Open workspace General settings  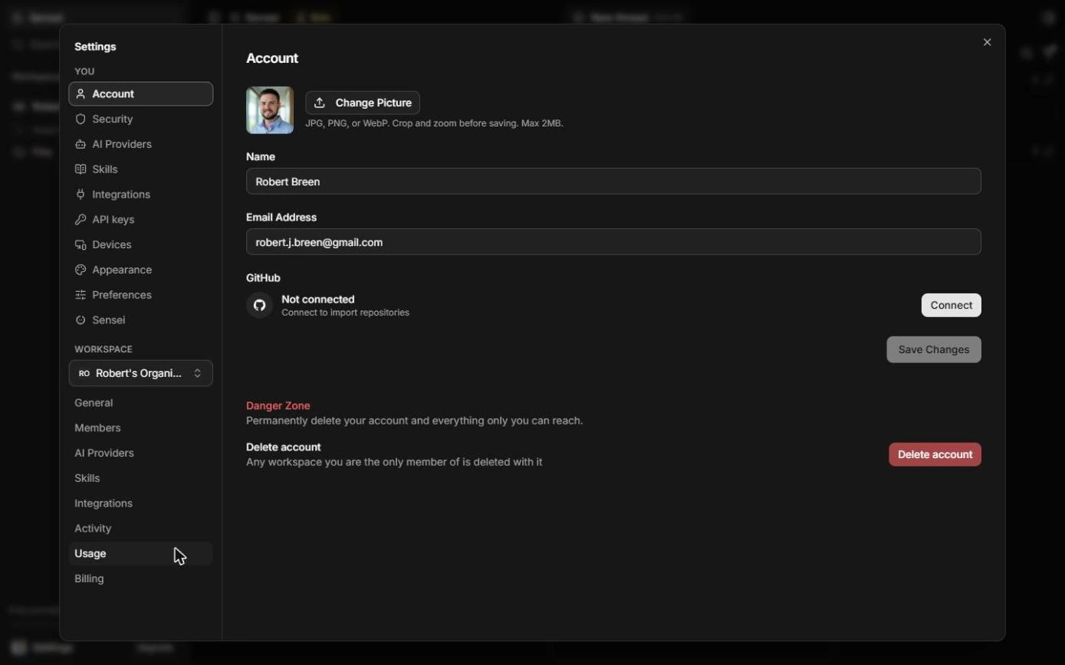[x=140, y=403]
